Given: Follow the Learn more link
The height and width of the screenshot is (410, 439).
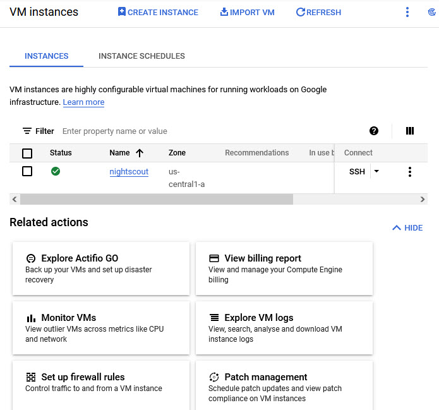Looking at the screenshot, I should (83, 102).
